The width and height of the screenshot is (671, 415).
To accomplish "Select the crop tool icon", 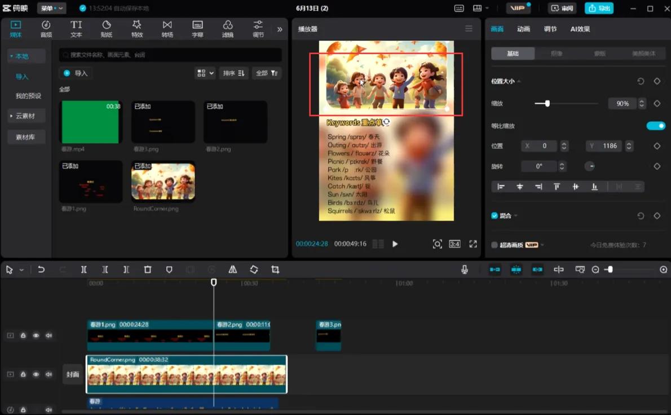I will 275,270.
